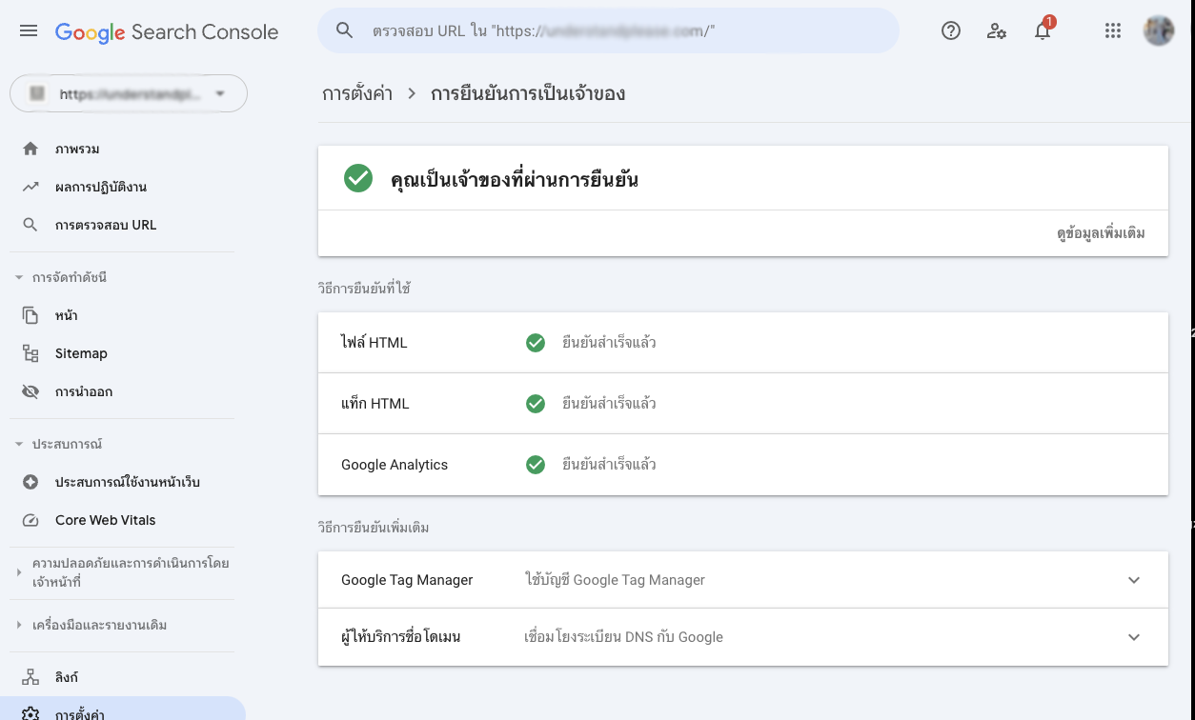Click the sitemap tree icon

tap(30, 353)
